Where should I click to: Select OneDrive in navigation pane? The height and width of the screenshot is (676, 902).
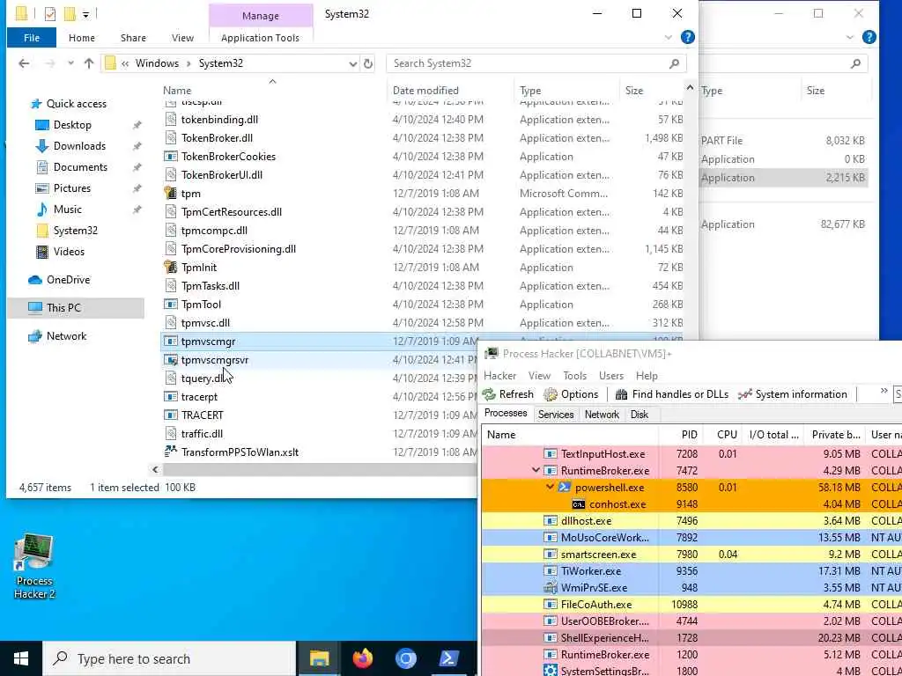click(x=68, y=280)
